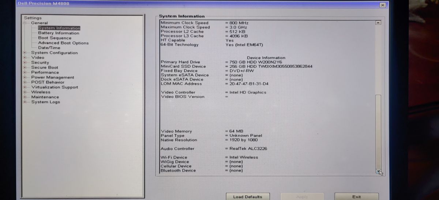This screenshot has width=439, height=200.
Task: Select Maintenance category label
Action: [45, 97]
